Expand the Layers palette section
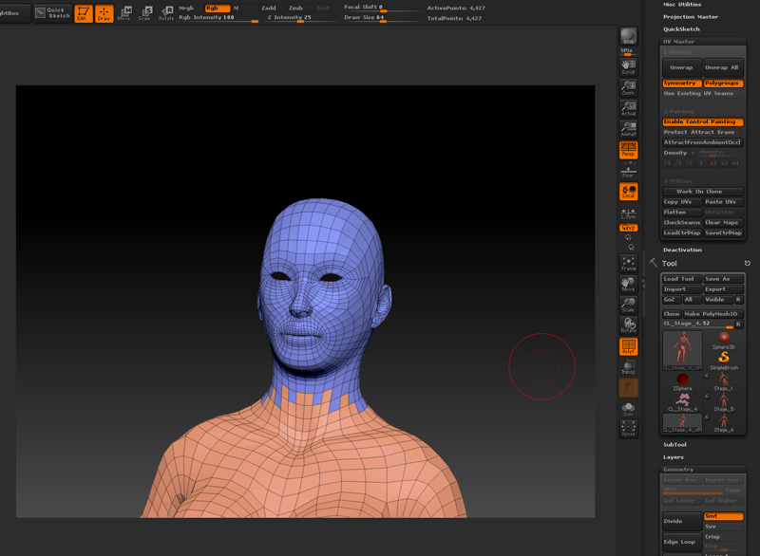 click(674, 457)
